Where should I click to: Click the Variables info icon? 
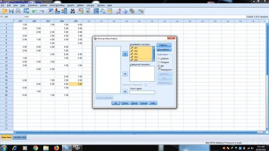[64, 11]
